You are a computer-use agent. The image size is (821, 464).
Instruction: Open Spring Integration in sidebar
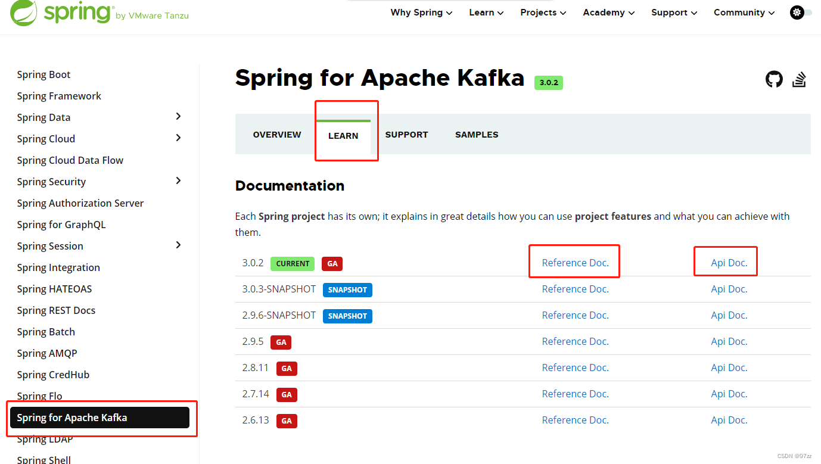(x=58, y=267)
